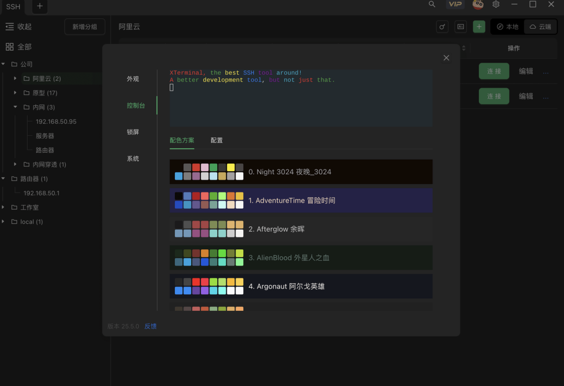Click folder icon of local (1)
The image size is (564, 386).
pos(15,222)
